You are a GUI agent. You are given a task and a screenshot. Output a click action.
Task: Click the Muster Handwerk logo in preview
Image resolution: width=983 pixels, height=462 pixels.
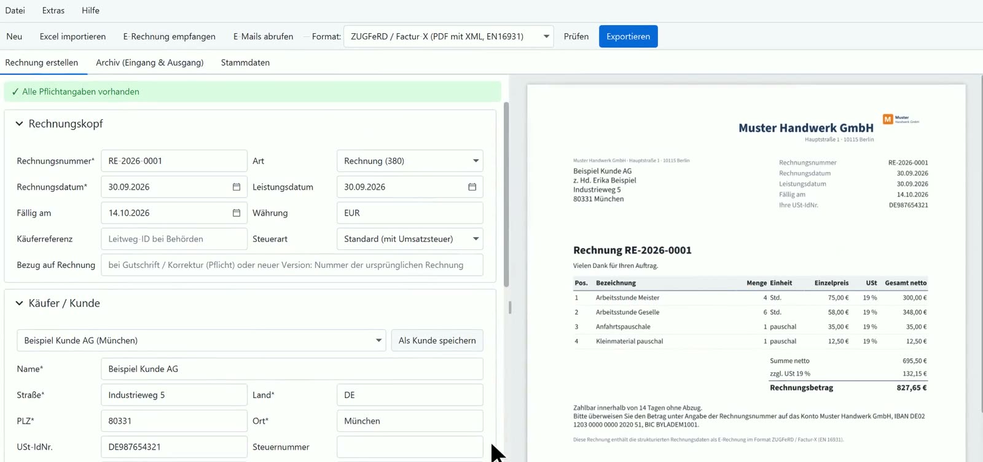901,119
